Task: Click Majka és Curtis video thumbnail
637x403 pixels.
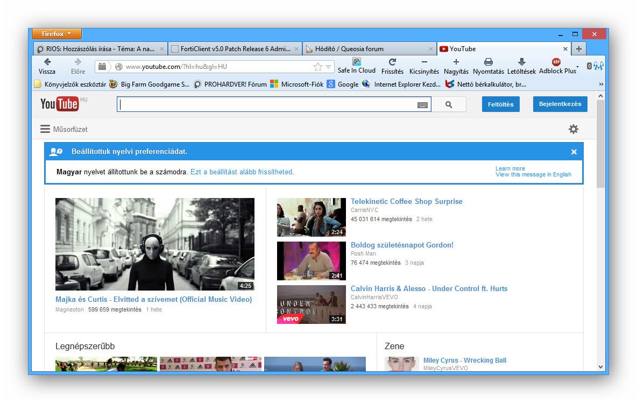Action: click(x=155, y=244)
